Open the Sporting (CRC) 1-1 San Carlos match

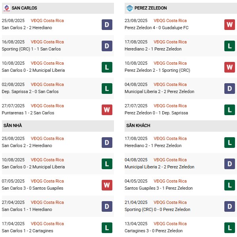pos(31,49)
